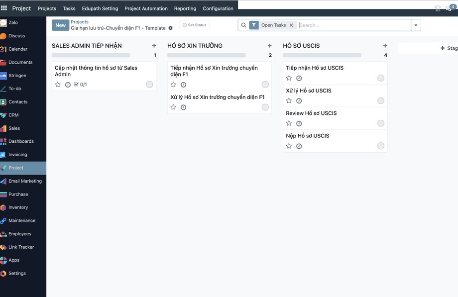Open Maintenance app in sidebar

pyautogui.click(x=23, y=220)
